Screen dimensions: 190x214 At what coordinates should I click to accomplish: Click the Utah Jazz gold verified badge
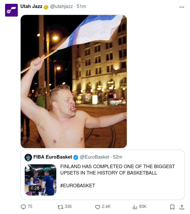(46, 7)
